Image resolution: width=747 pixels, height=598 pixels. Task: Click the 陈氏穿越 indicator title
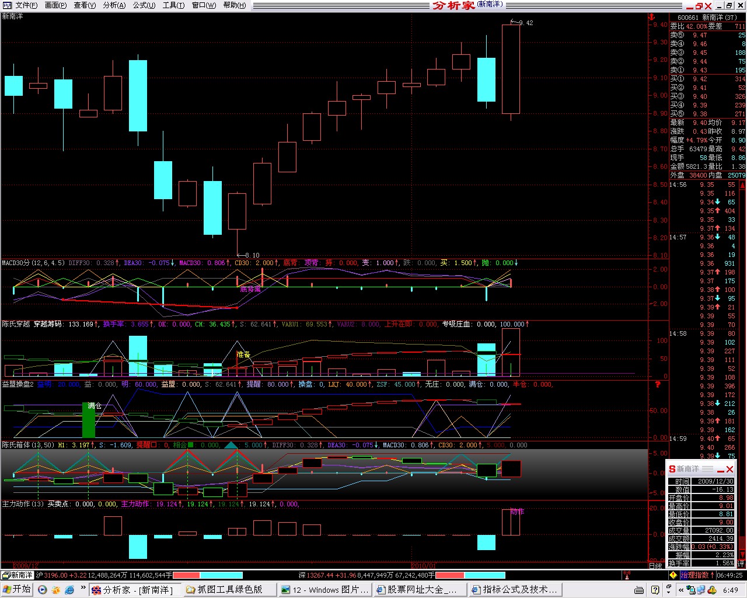point(16,324)
